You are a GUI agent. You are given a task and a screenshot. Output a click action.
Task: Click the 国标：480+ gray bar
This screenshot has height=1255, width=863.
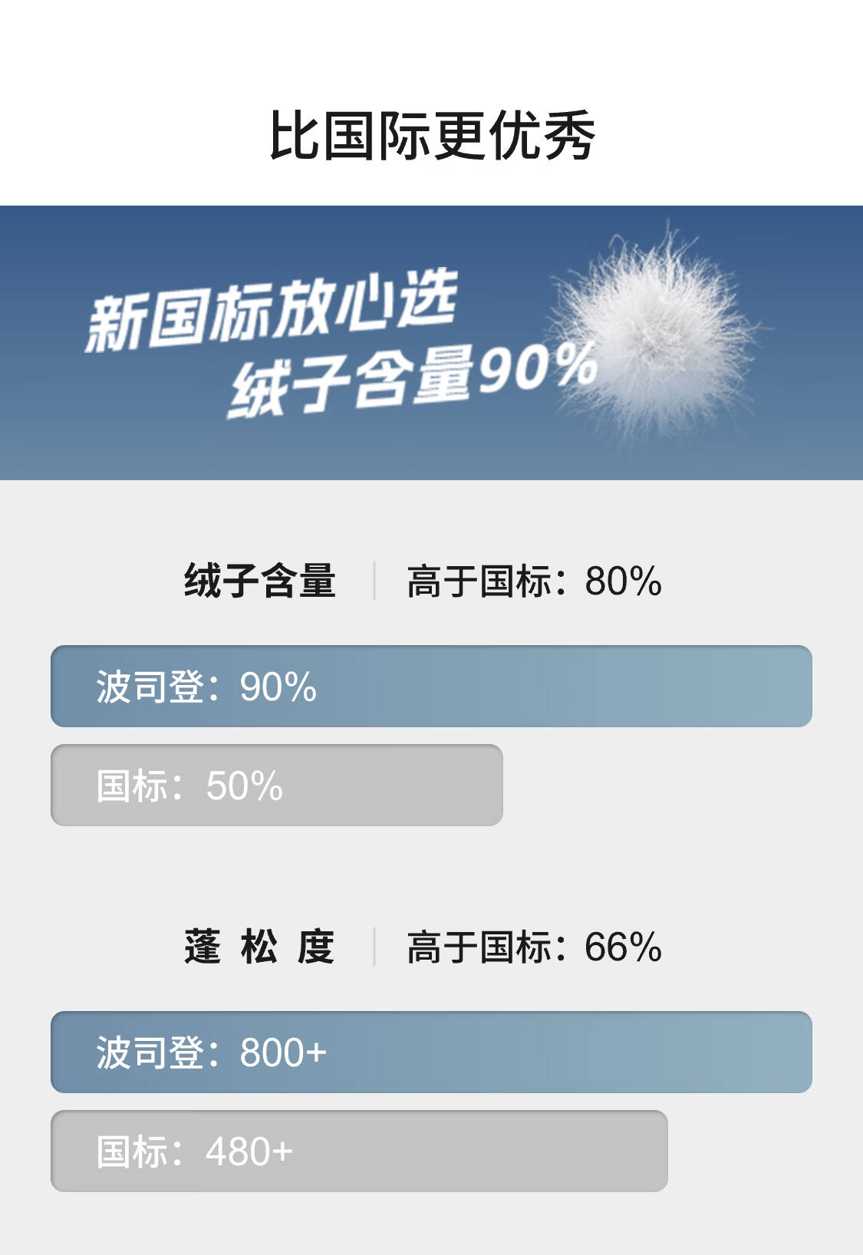(359, 1151)
